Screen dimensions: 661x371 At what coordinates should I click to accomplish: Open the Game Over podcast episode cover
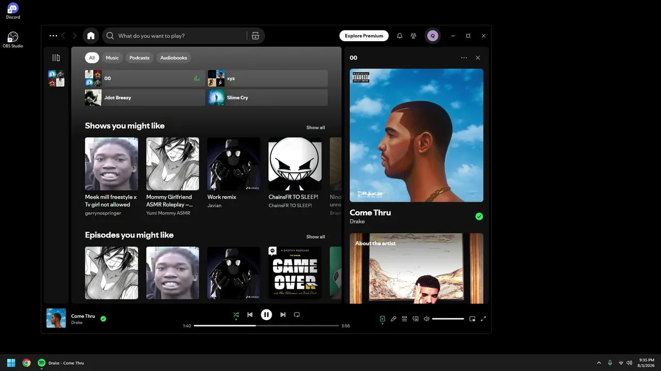pos(295,273)
